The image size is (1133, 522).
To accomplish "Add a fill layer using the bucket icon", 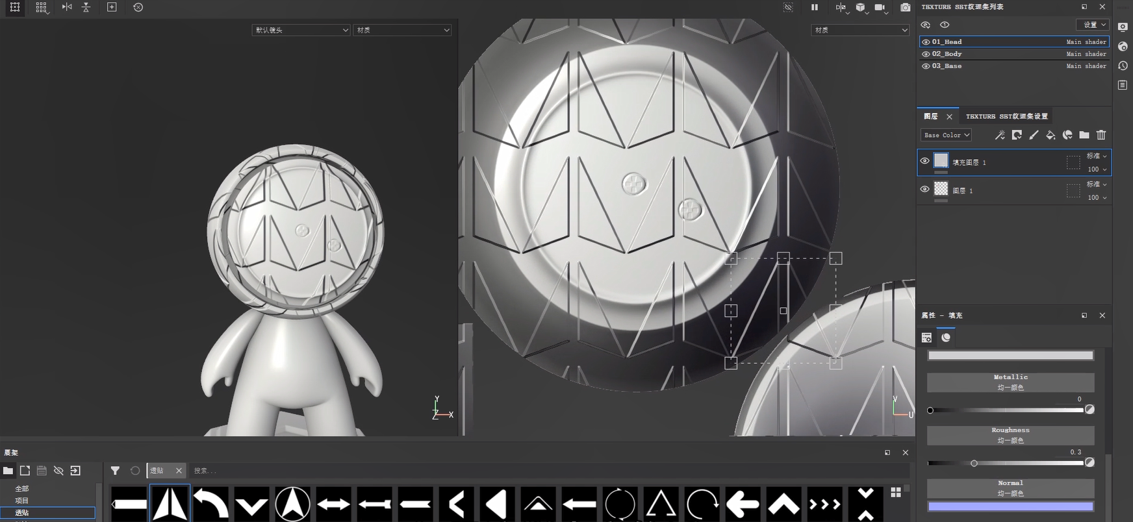I will [x=1050, y=135].
